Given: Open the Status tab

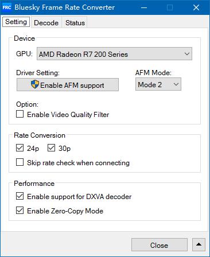Looking at the screenshot, I should point(75,23).
